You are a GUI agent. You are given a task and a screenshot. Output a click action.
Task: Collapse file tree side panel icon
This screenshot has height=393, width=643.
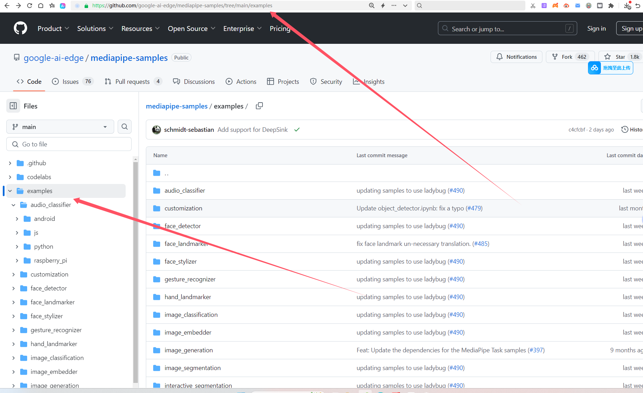coord(13,106)
